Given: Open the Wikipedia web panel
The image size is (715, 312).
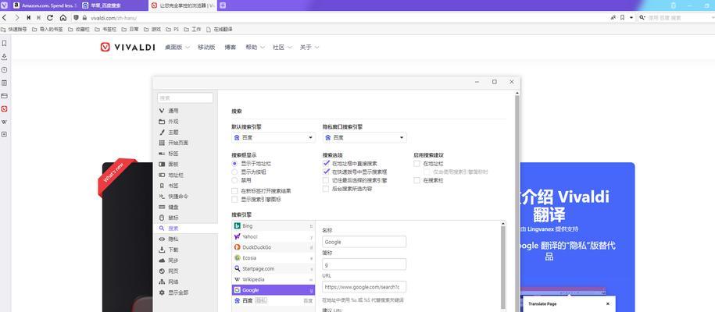Looking at the screenshot, I should coord(4,122).
